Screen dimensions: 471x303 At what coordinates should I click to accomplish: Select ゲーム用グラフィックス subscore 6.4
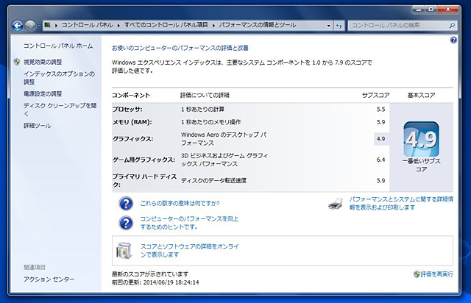[x=381, y=160]
